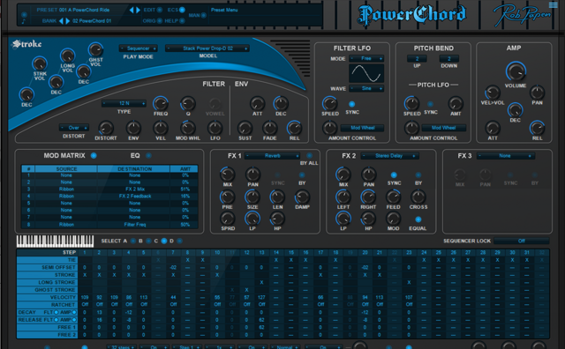Click the filter Q knob
The width and height of the screenshot is (565, 349).
pos(188,104)
